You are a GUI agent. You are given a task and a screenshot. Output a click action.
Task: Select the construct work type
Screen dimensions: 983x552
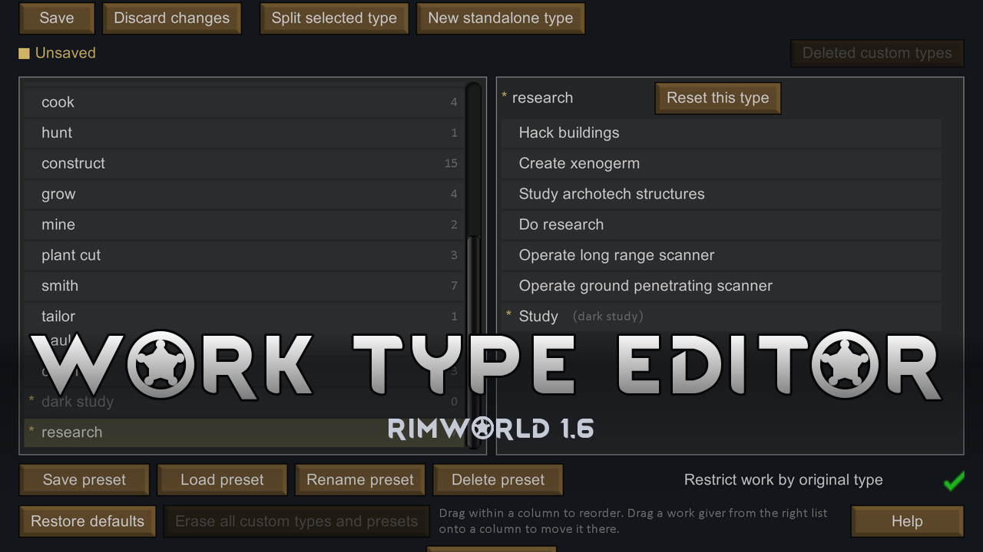(x=244, y=163)
